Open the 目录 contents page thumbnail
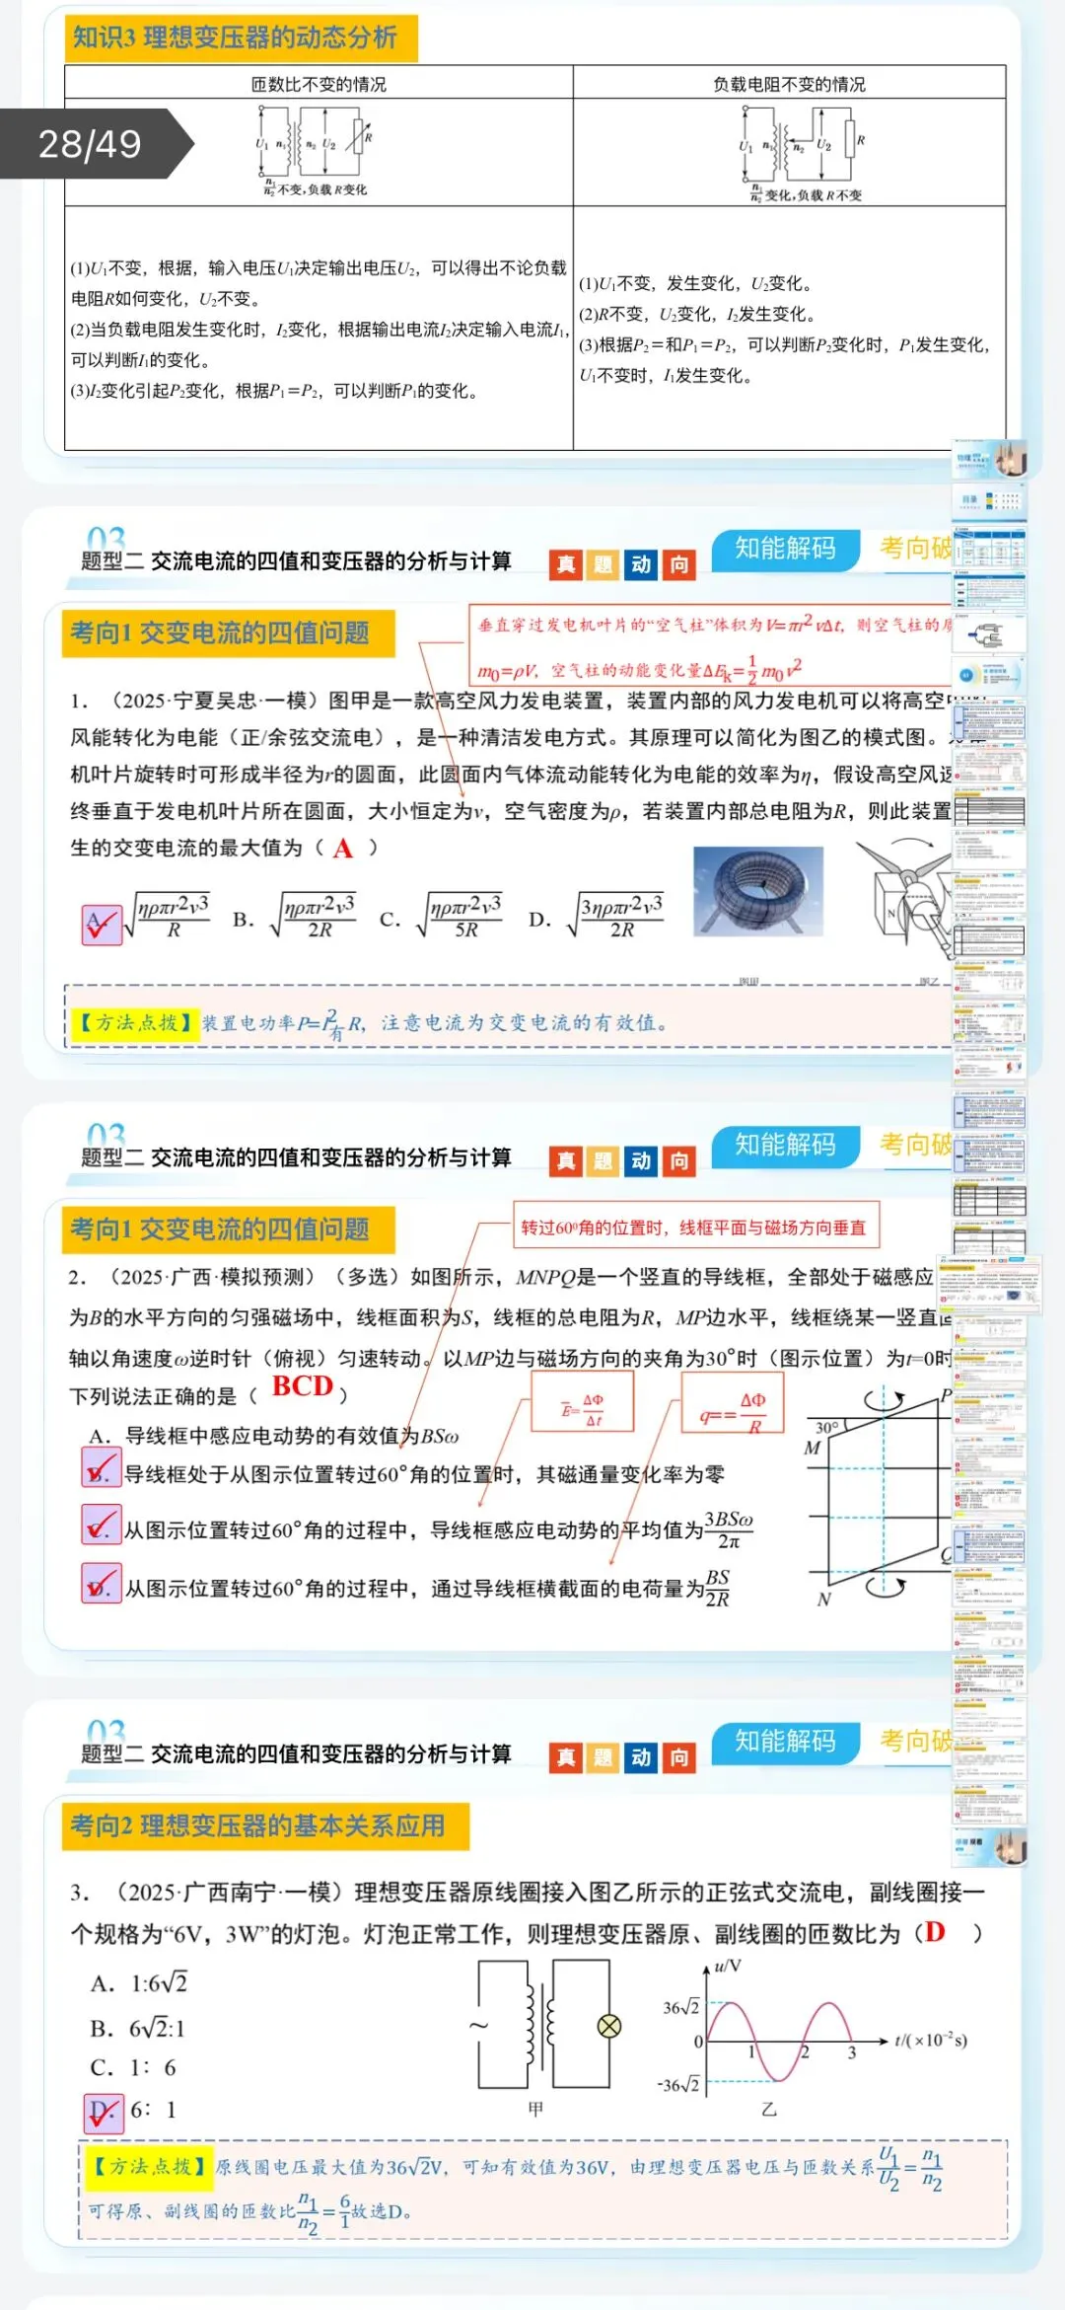The height and width of the screenshot is (2310, 1065). [990, 501]
